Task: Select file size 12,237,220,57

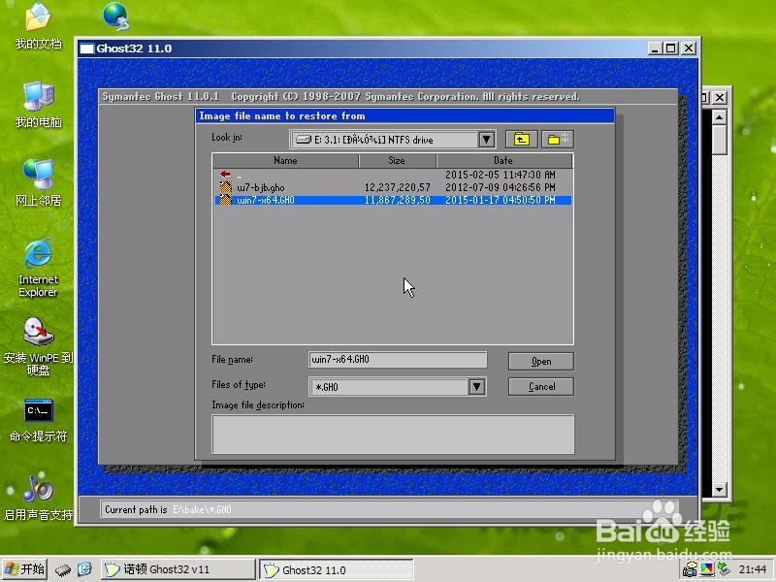Action: coord(398,187)
